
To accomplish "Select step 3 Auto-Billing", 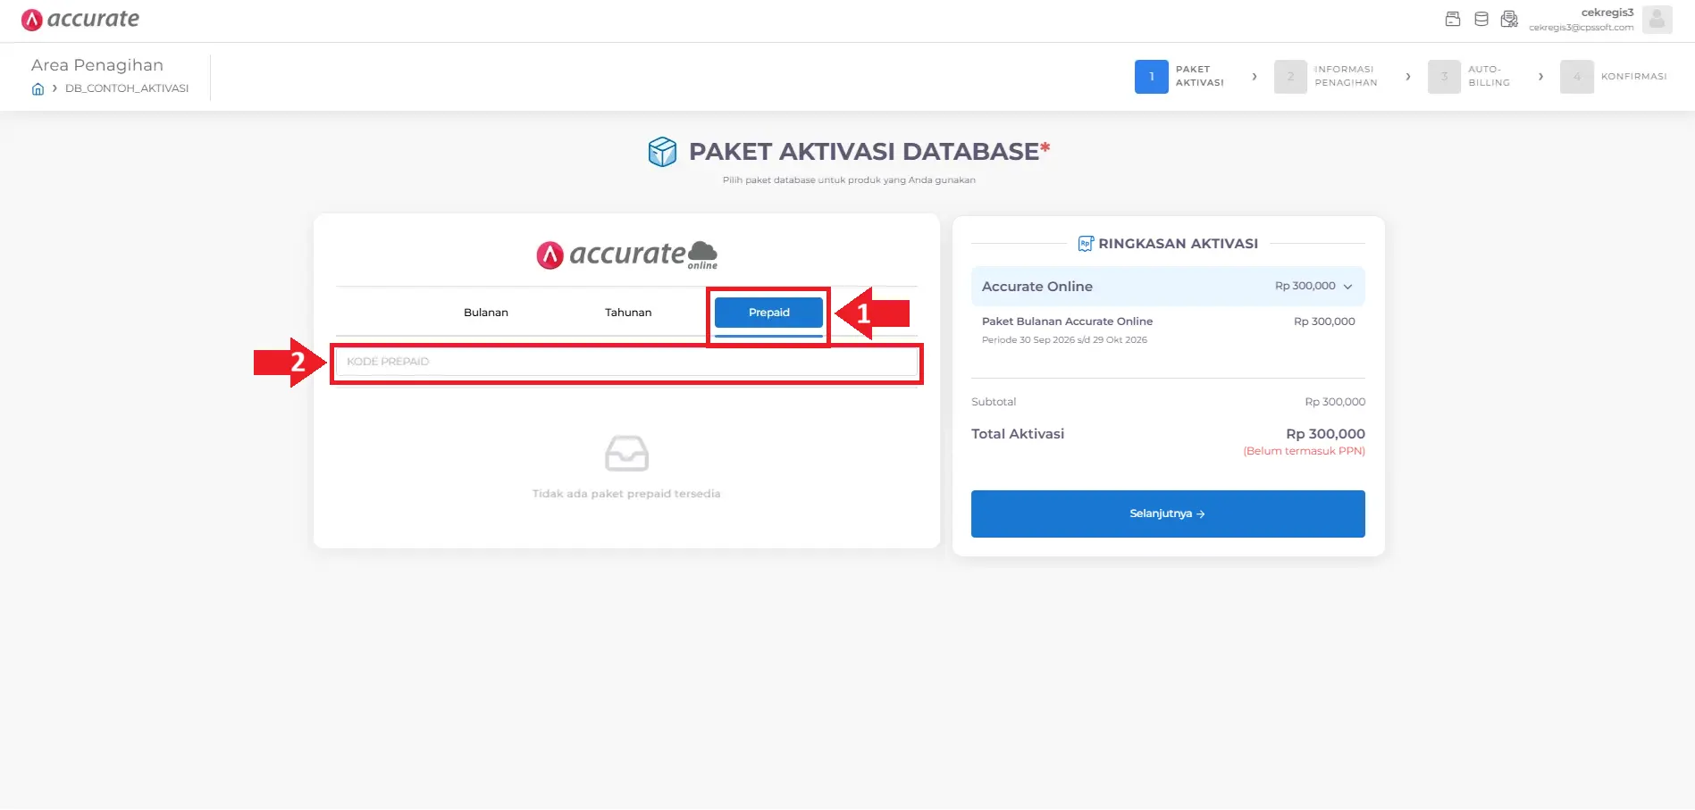I will point(1469,77).
